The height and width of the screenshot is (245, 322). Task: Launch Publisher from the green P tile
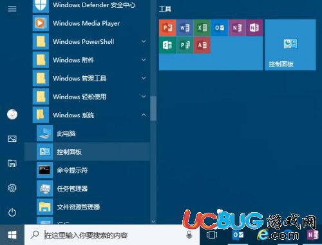pos(185,45)
